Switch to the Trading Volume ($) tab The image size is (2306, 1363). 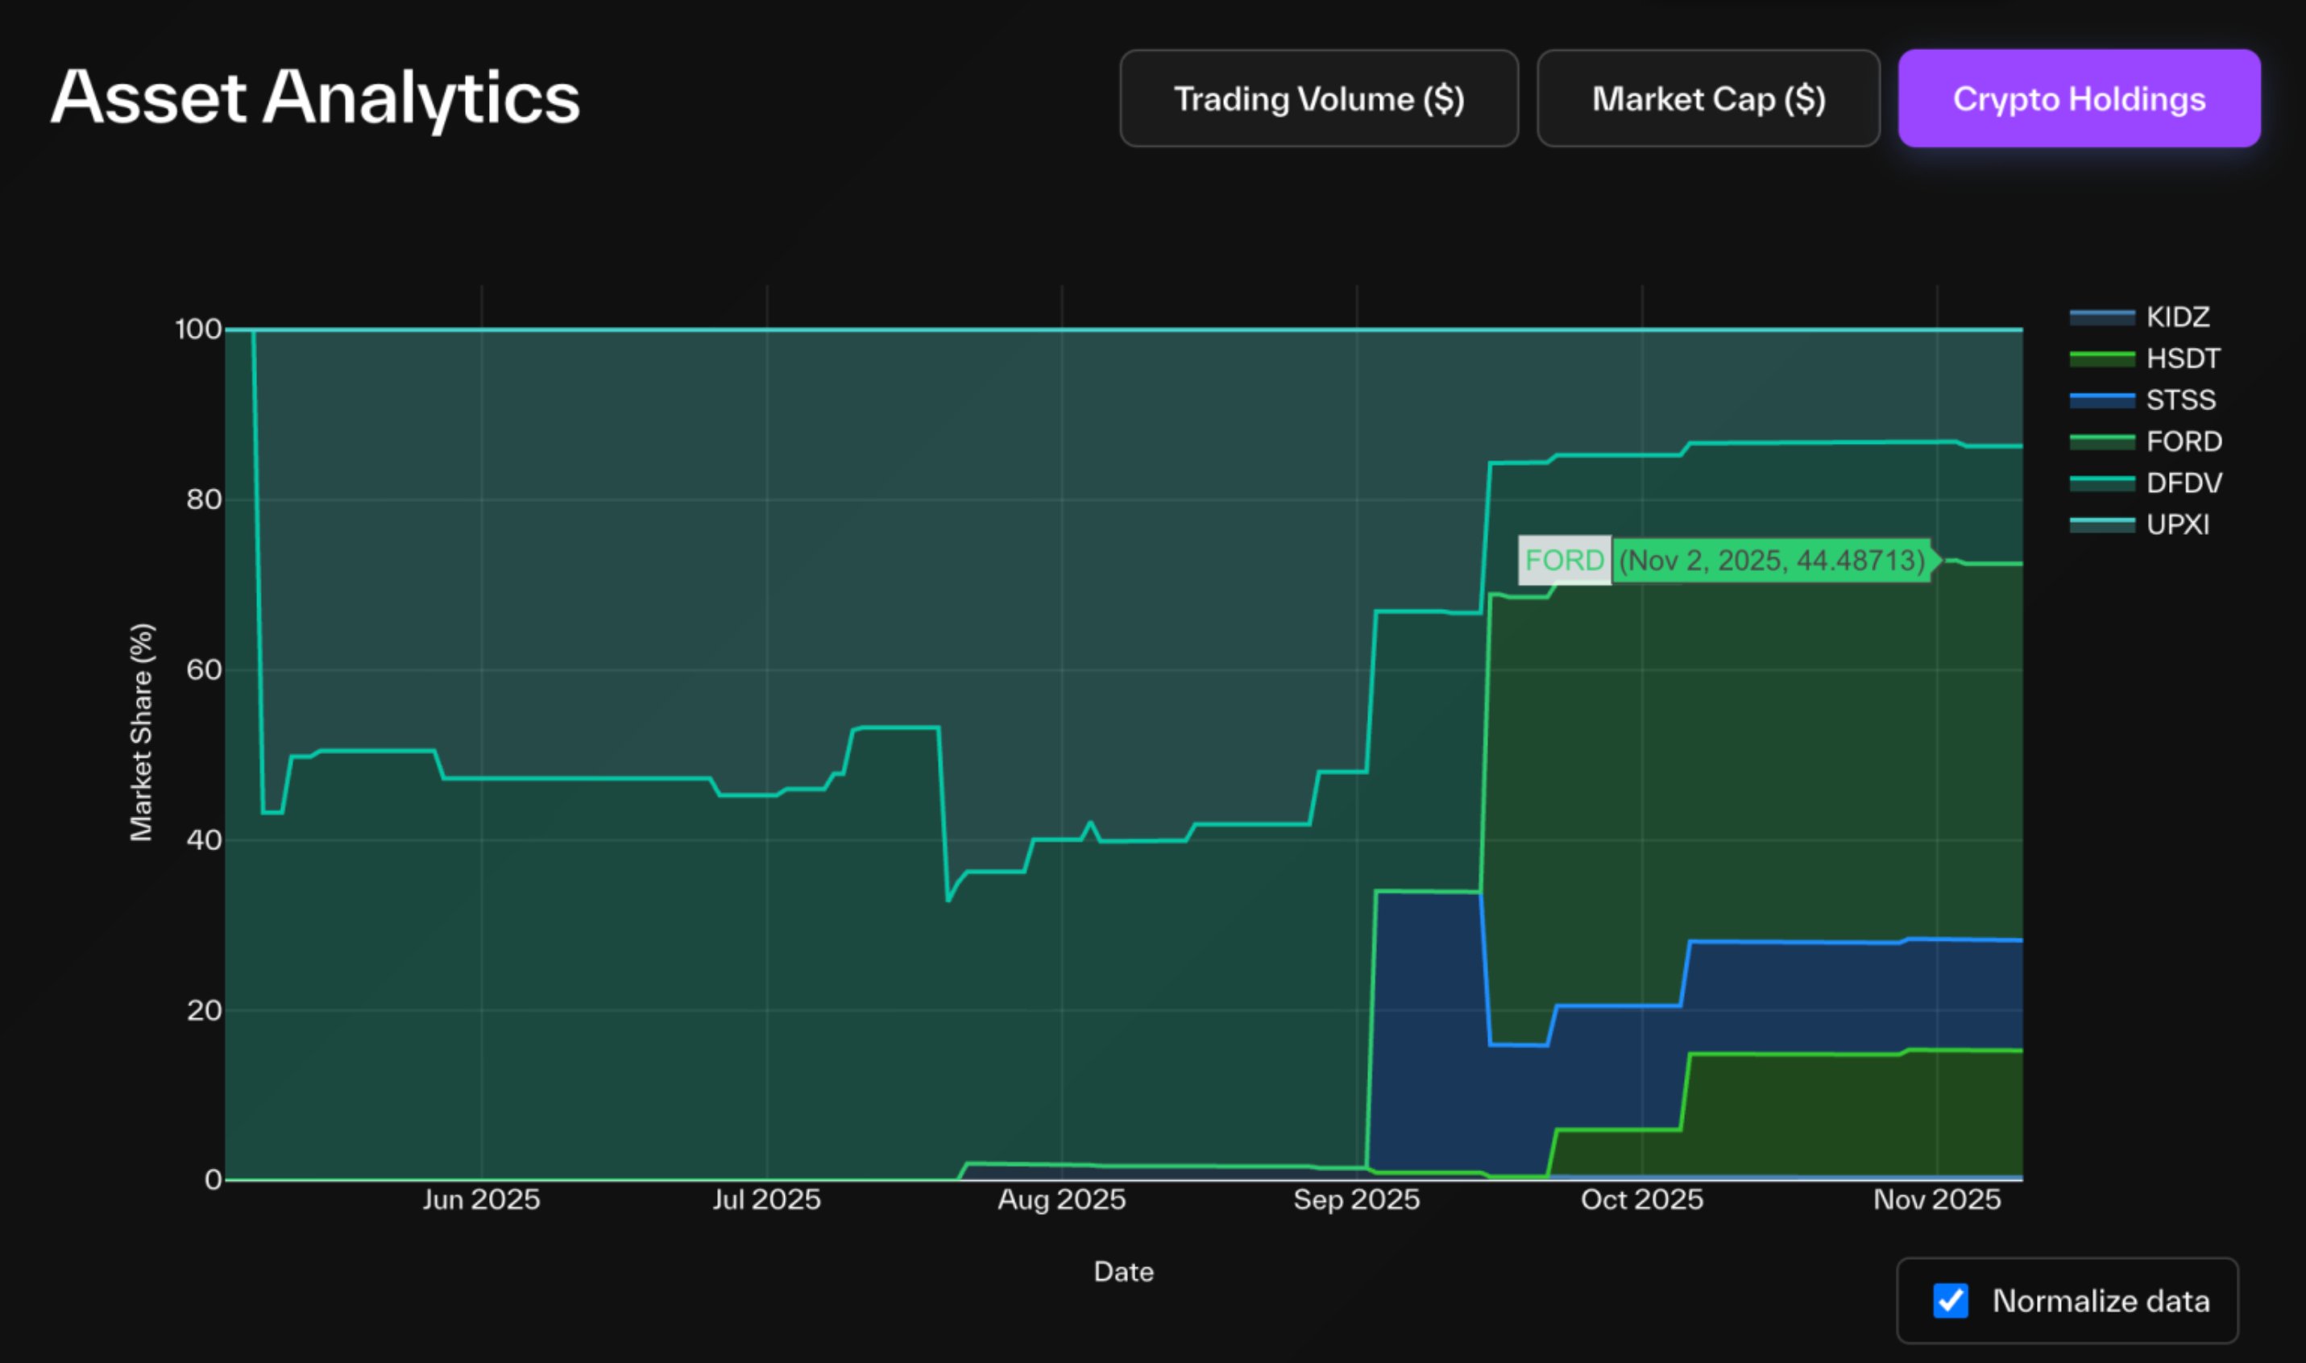[x=1318, y=98]
